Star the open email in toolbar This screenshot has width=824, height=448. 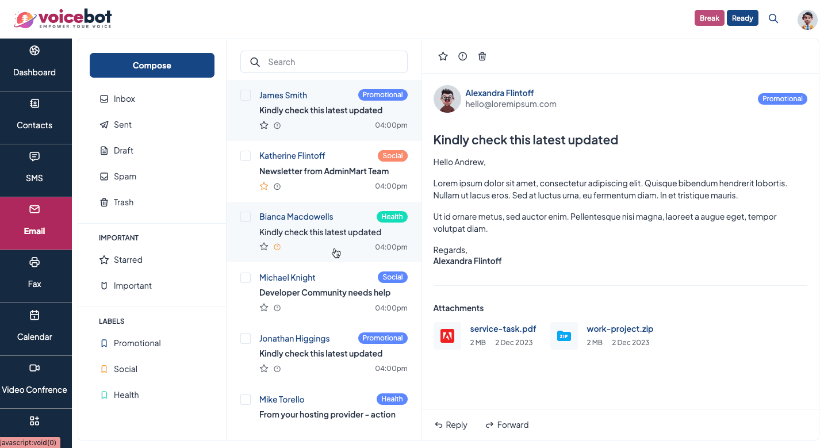443,56
